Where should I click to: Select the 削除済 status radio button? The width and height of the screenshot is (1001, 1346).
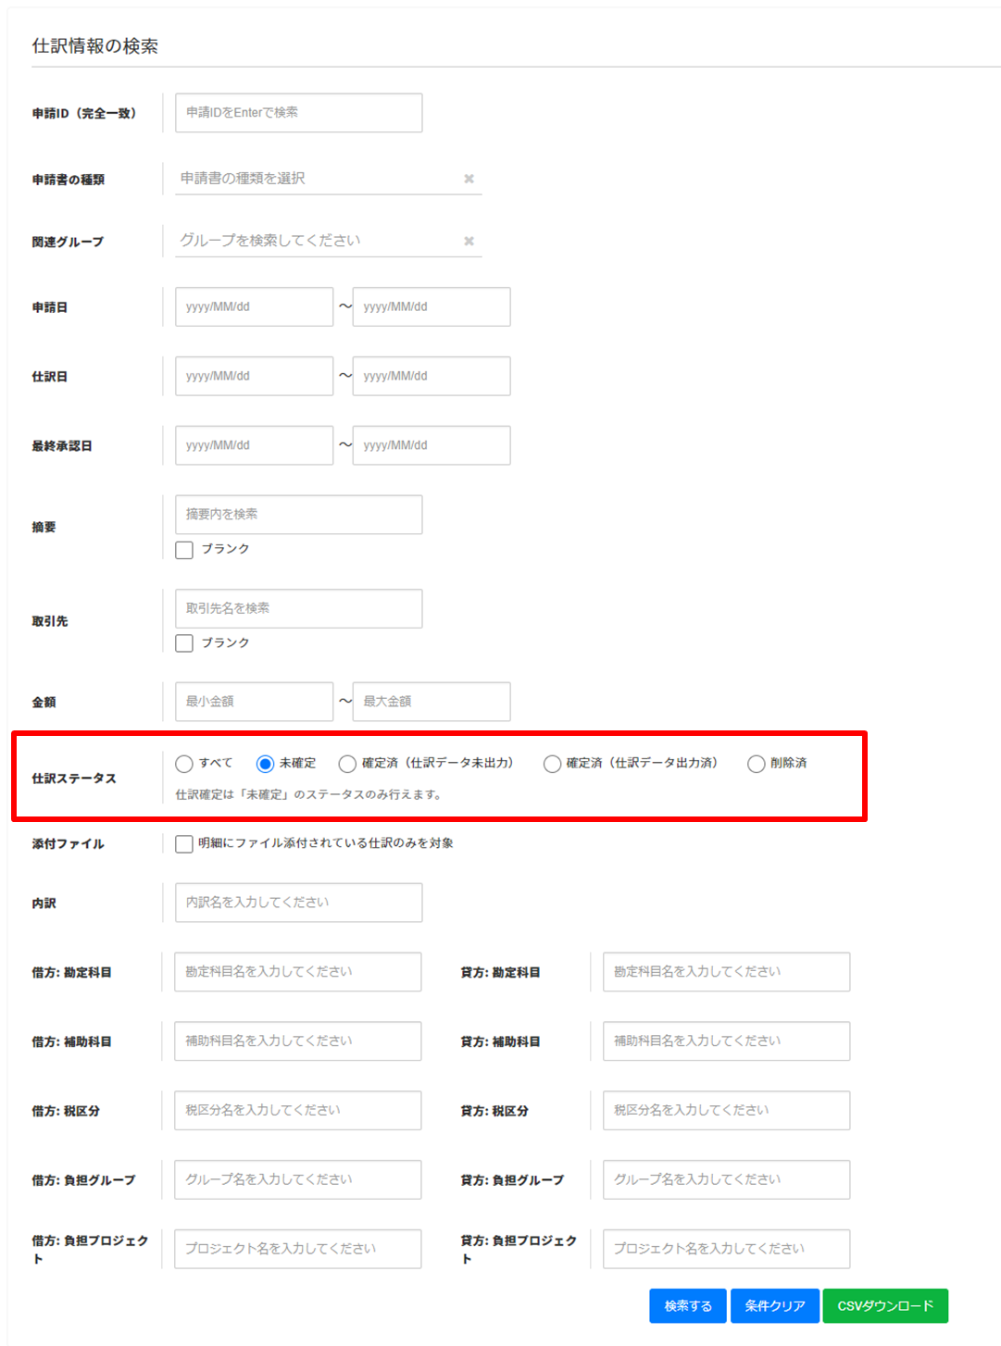pos(756,764)
